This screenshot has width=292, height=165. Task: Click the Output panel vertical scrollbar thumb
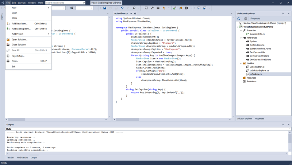(x=290, y=138)
